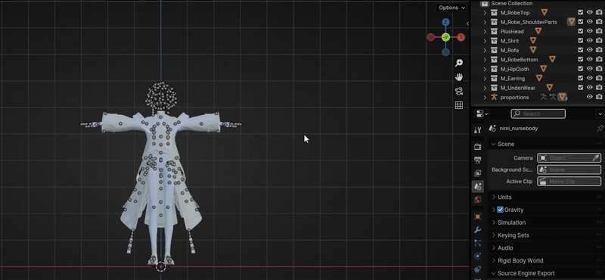
Task: Open the World properties globe icon
Action: click(x=478, y=200)
